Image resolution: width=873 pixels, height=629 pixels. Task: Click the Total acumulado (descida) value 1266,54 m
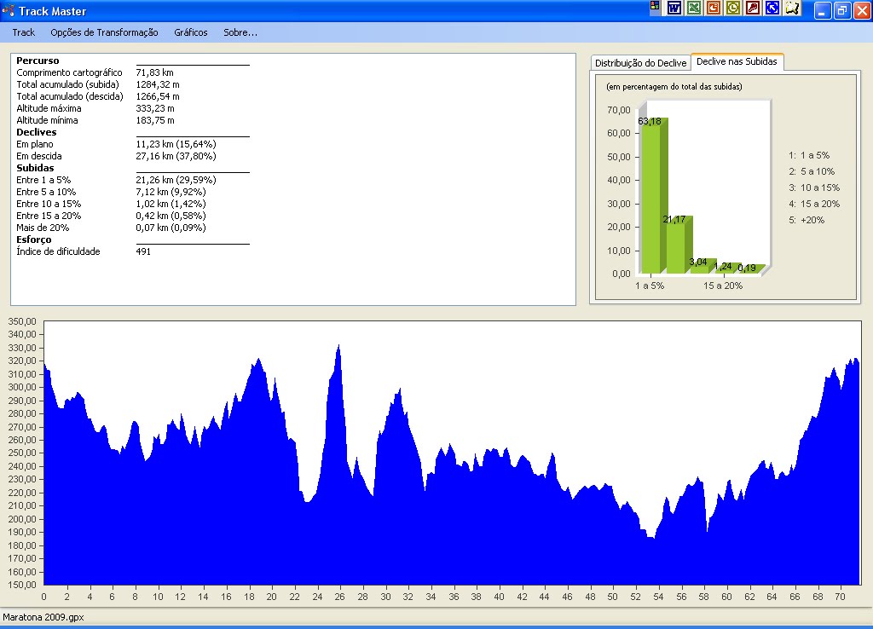(158, 96)
